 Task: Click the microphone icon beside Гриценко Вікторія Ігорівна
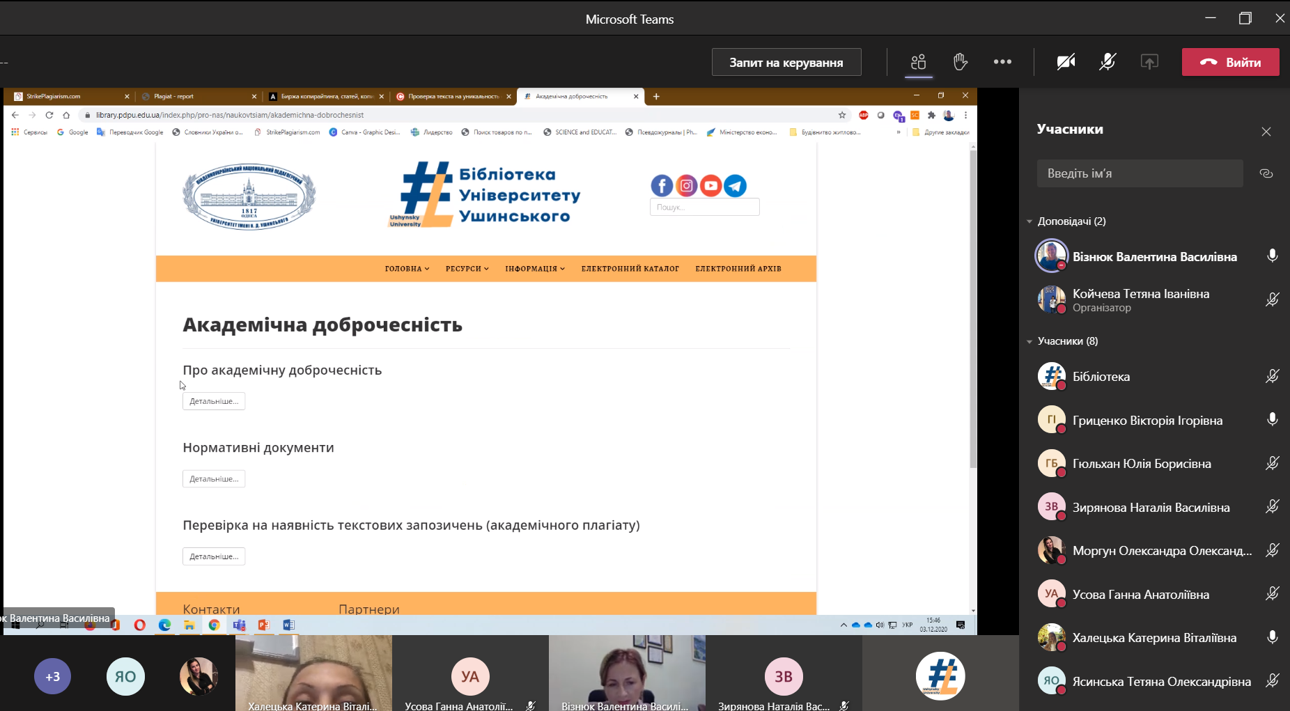(x=1272, y=420)
